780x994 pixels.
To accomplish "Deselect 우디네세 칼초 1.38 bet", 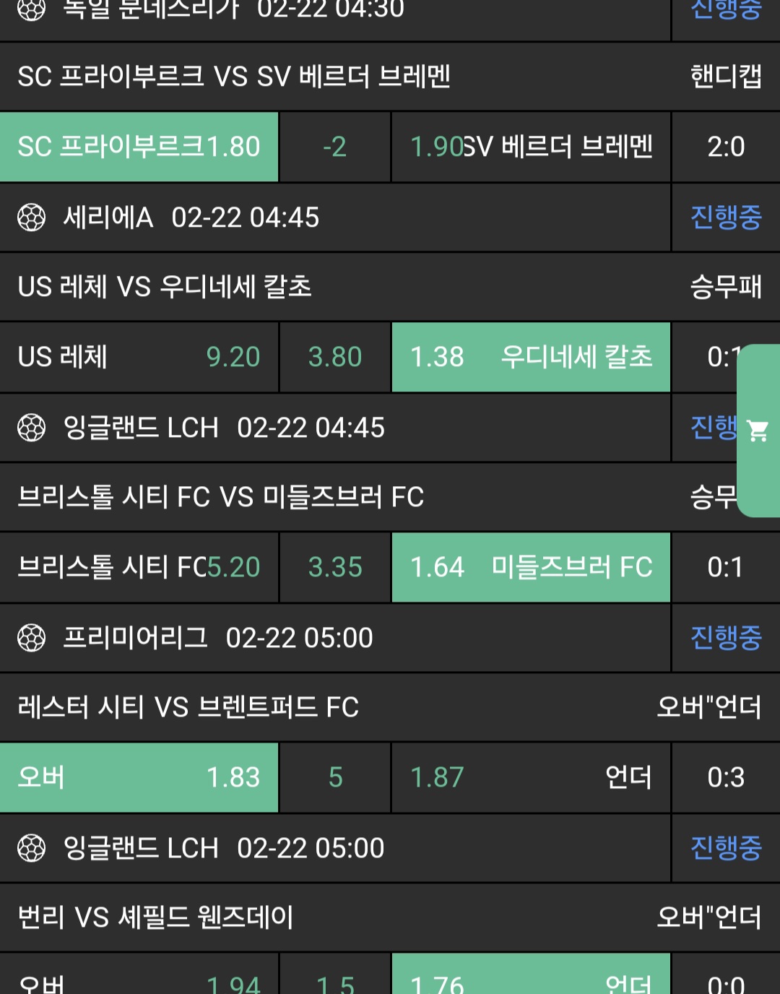I will pyautogui.click(x=531, y=357).
